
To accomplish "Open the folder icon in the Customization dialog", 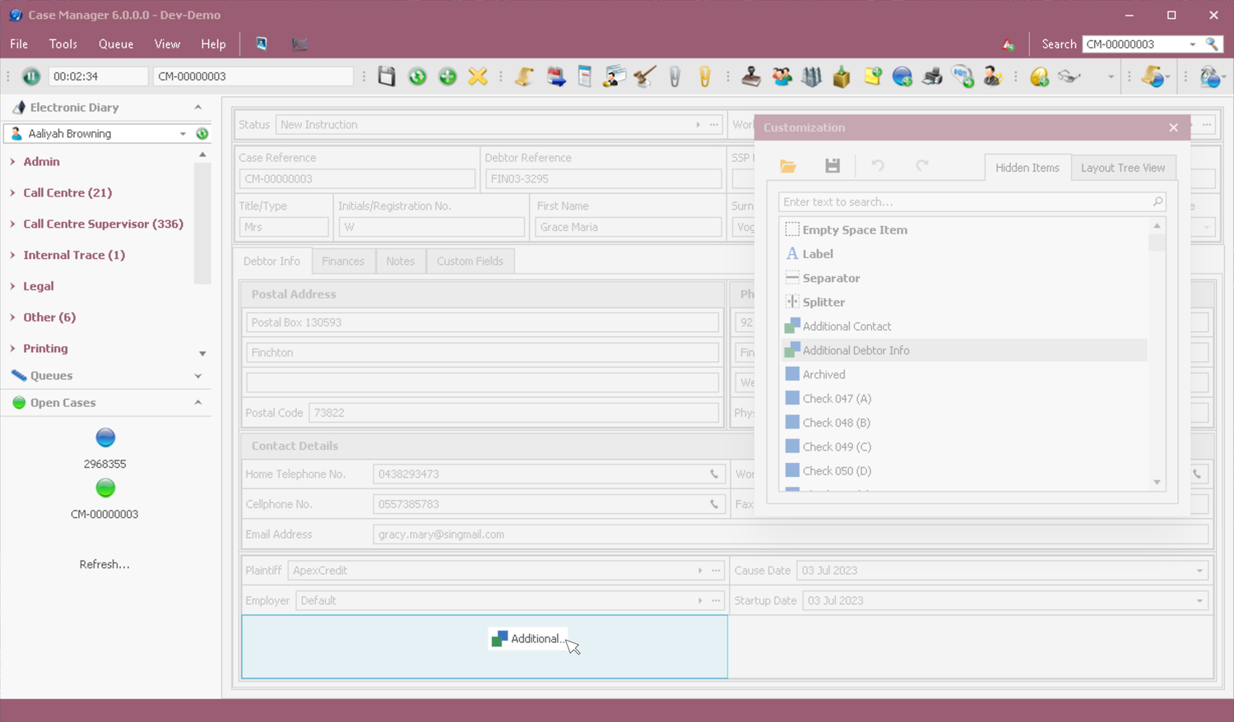I will tap(787, 164).
